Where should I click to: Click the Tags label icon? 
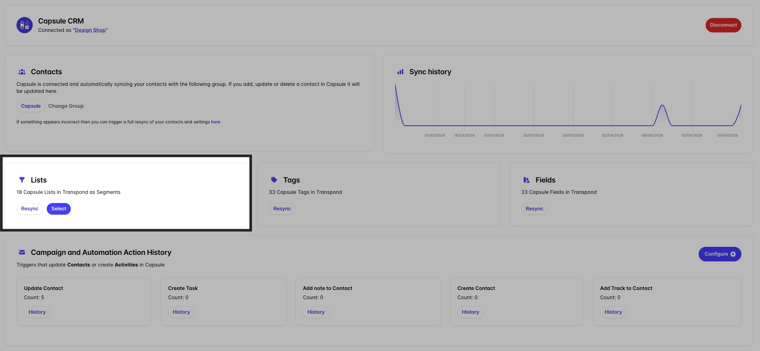274,180
